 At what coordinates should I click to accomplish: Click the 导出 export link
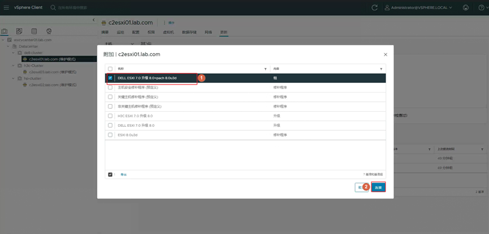[123, 175]
